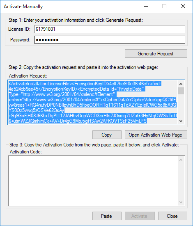Click the Activation Request scrollbar track below thumb

click(181, 106)
